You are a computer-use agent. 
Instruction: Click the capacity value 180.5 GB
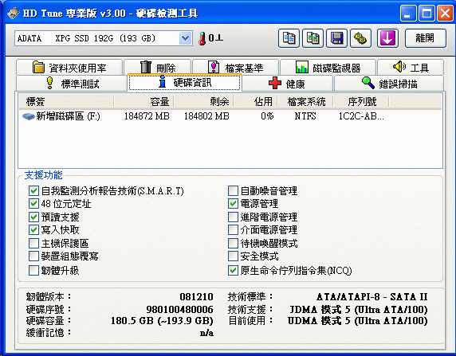pos(162,321)
